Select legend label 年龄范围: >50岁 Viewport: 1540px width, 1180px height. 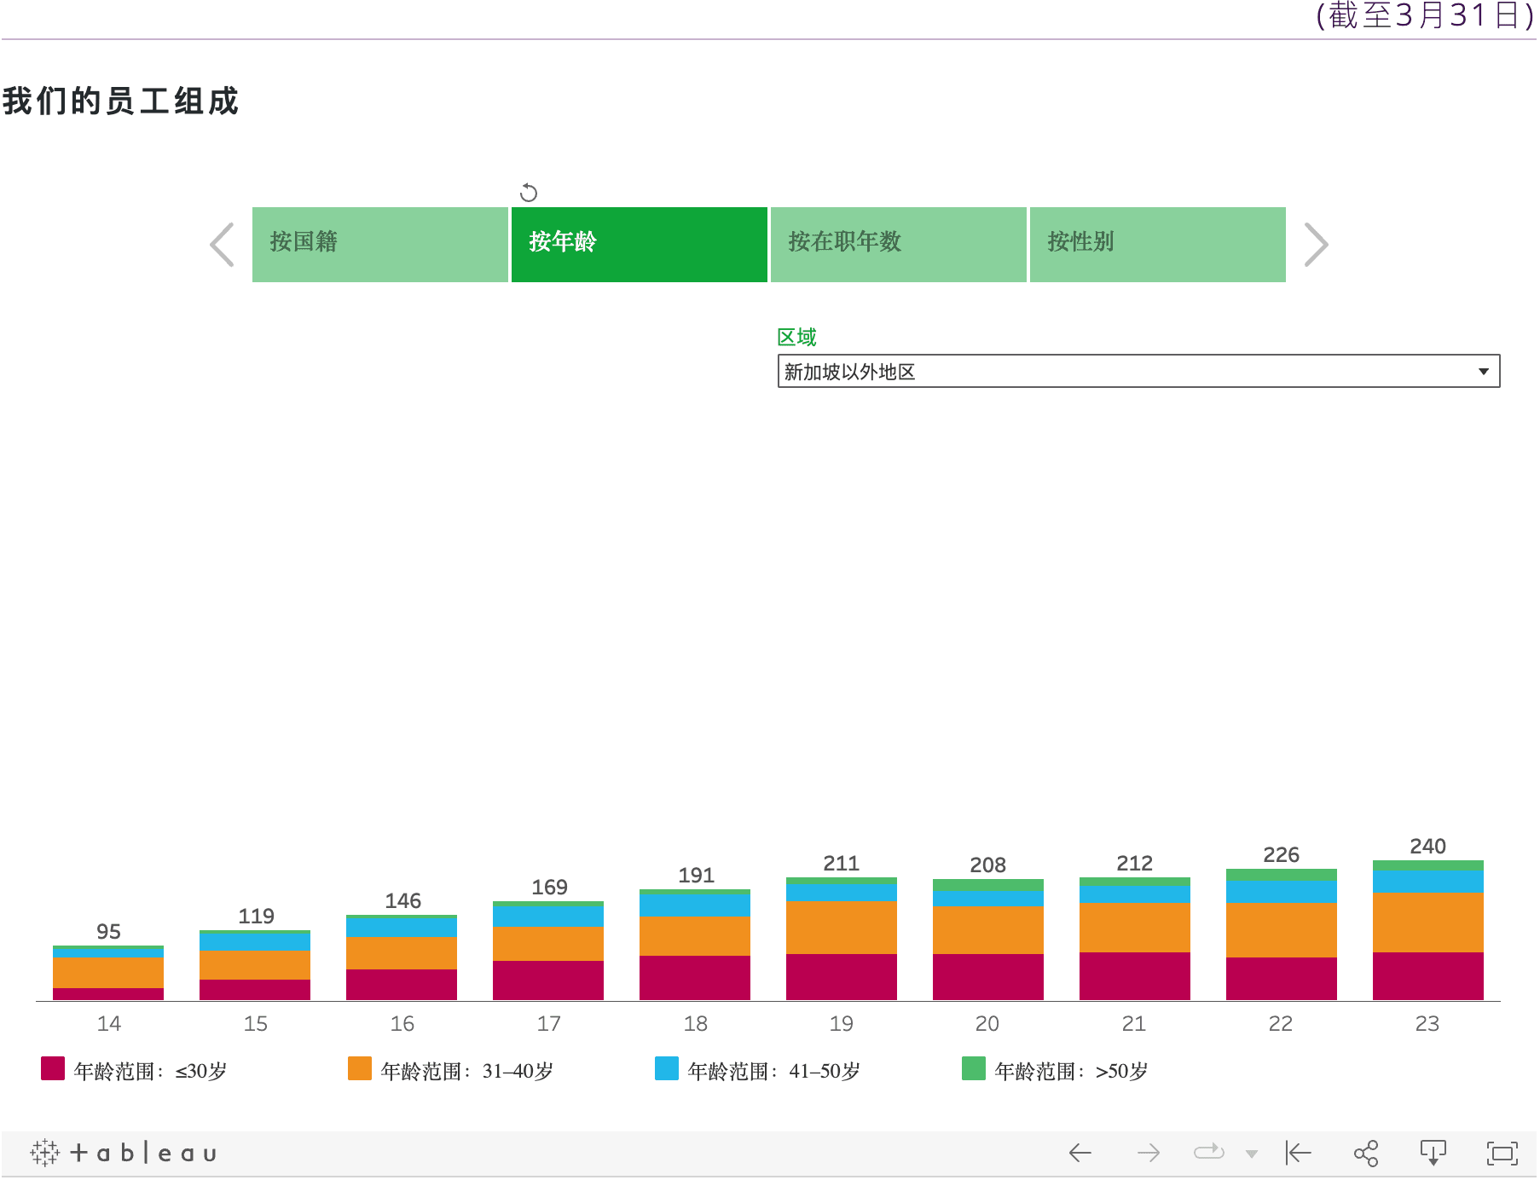1072,1071
